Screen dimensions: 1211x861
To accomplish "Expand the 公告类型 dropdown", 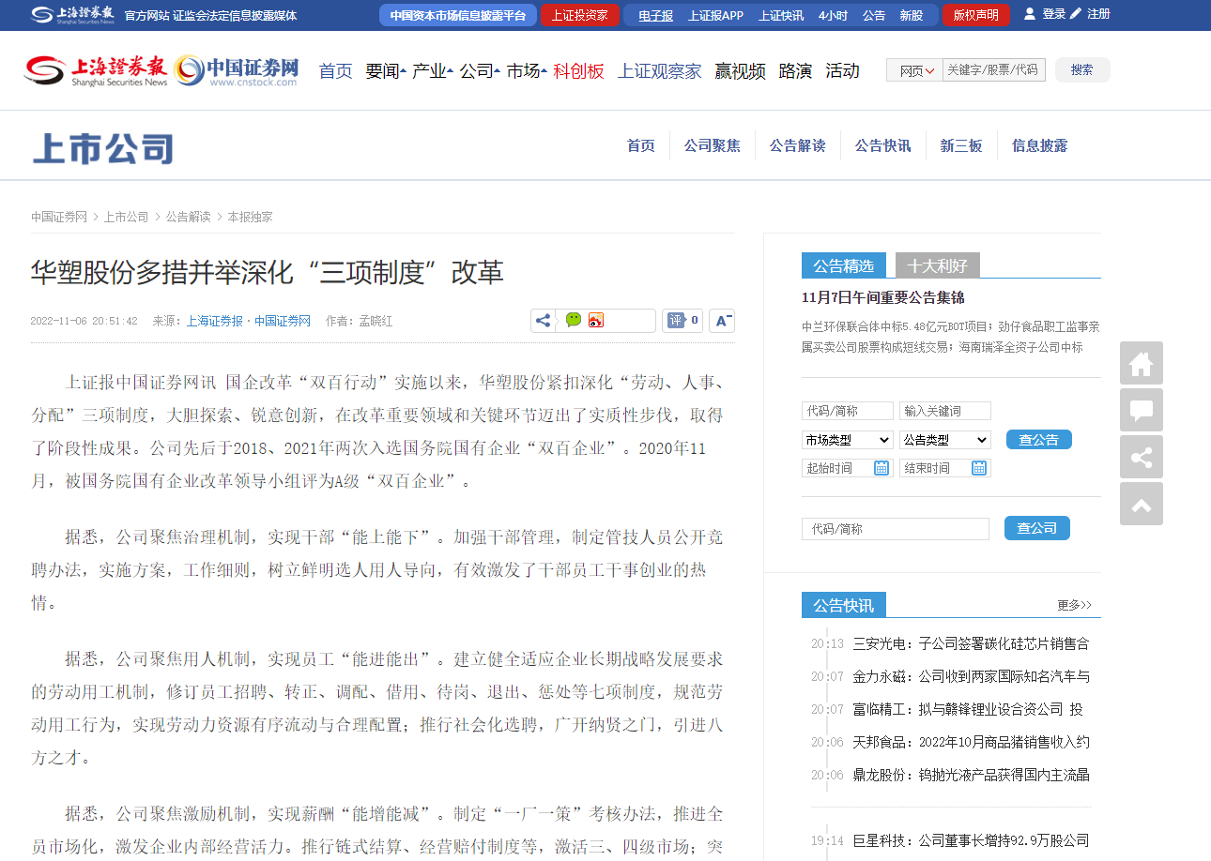I will pyautogui.click(x=944, y=440).
